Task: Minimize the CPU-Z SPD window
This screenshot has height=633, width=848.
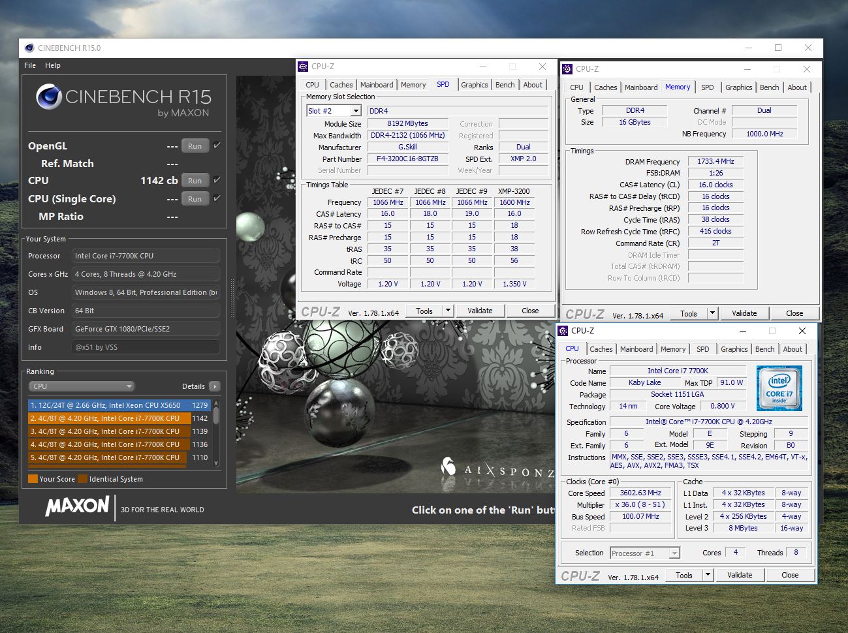Action: (483, 67)
